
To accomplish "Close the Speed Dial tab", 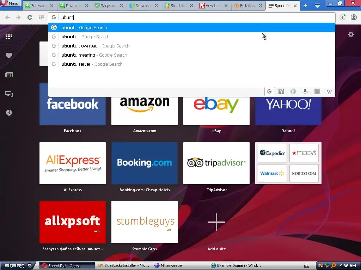I will click(295, 6).
